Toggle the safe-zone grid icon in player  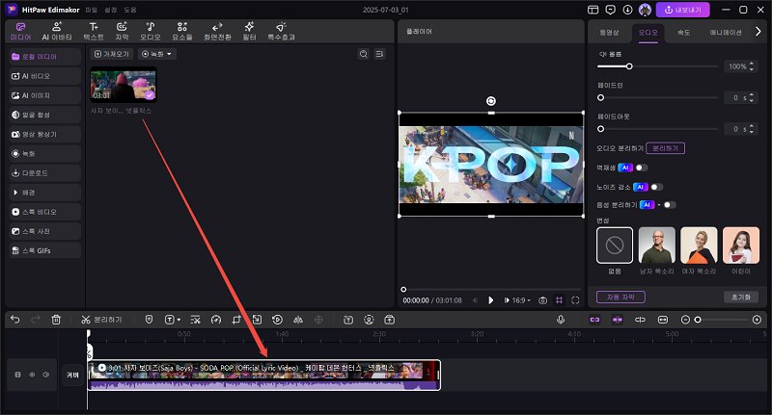560,300
